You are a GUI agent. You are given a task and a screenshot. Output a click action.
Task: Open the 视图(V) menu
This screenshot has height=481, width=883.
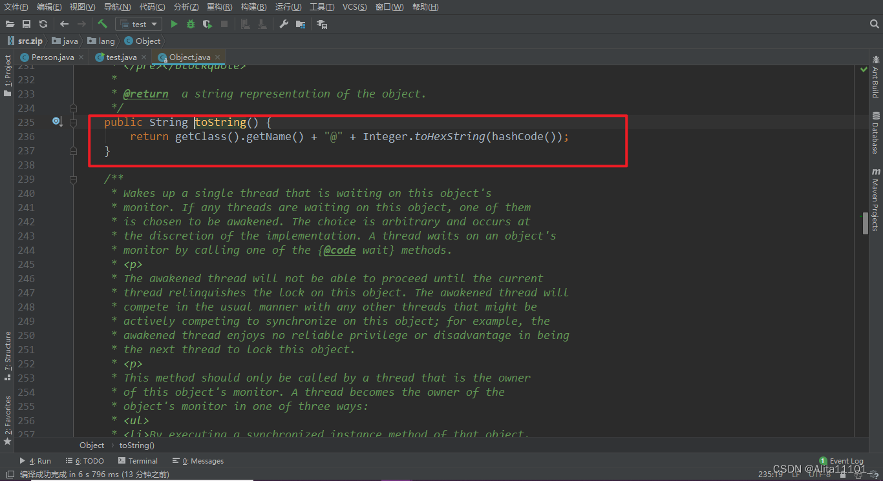click(82, 6)
